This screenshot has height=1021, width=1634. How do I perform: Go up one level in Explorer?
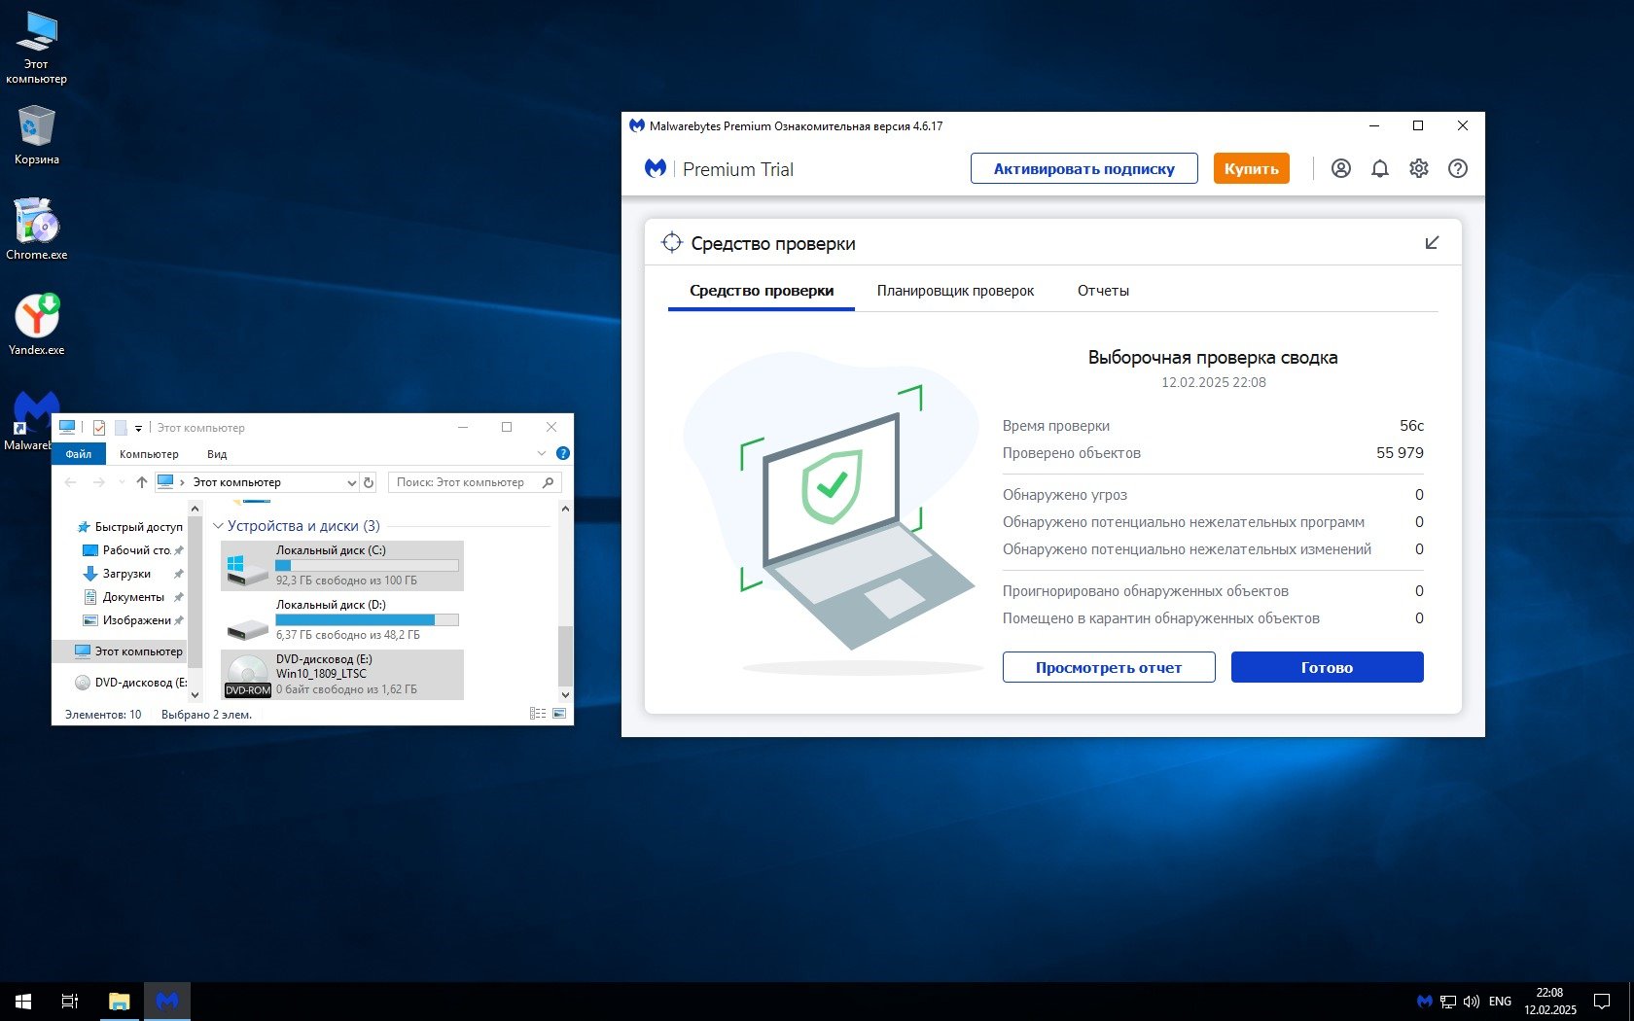tap(142, 482)
